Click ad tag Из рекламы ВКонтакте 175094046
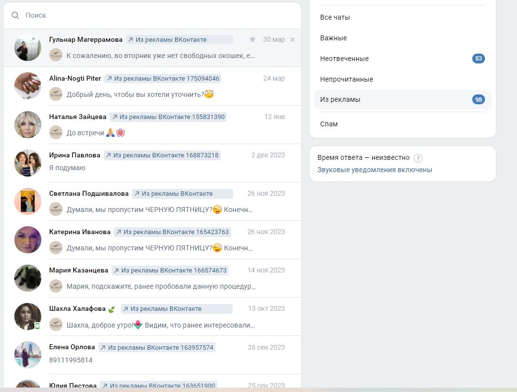 coord(163,79)
